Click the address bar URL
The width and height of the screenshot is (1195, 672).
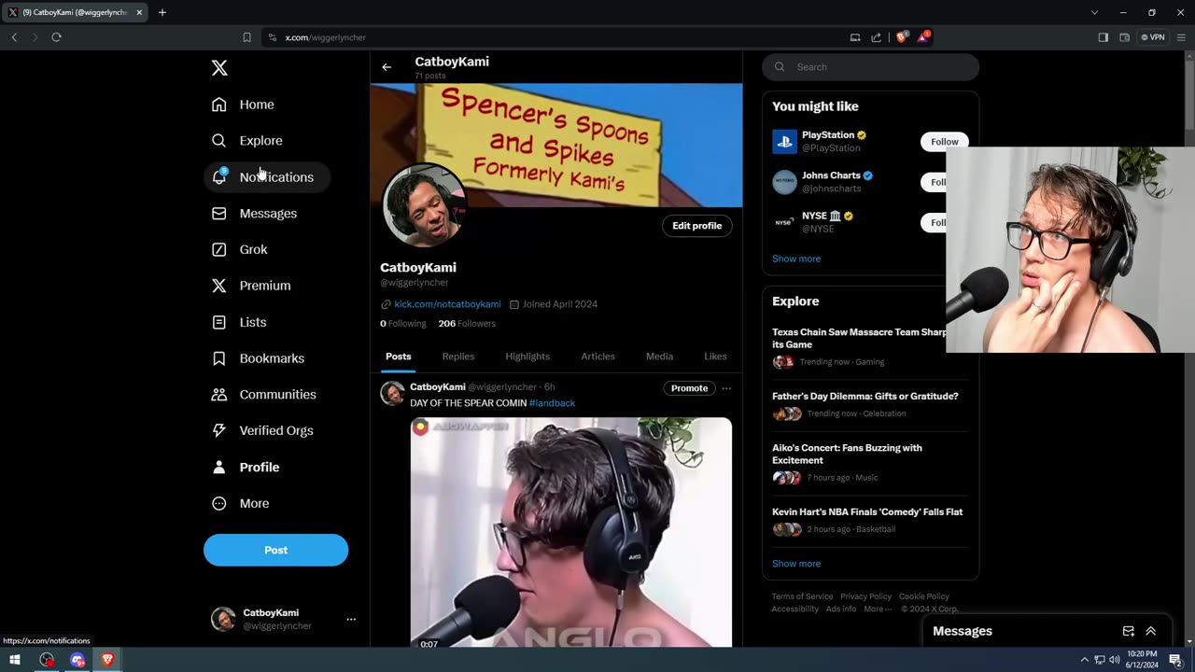pos(325,37)
